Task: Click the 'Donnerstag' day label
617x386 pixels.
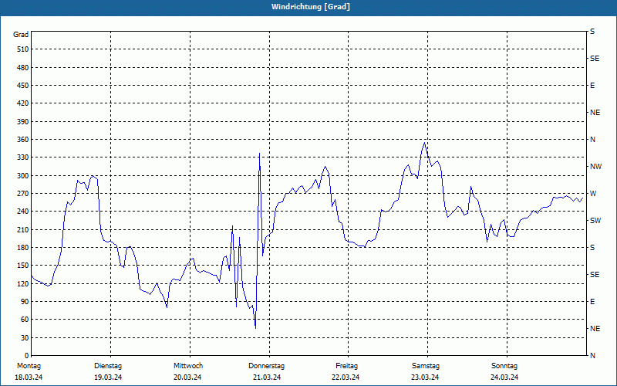Action: click(266, 366)
